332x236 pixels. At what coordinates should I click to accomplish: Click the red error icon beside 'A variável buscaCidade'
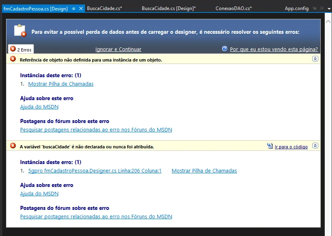[12, 146]
